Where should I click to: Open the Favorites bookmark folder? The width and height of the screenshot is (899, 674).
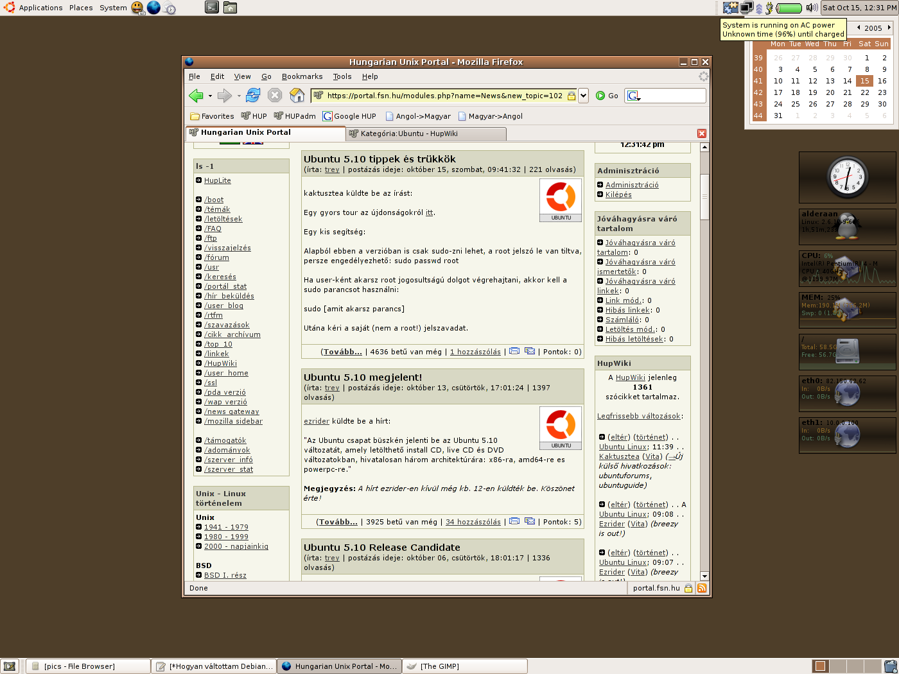tap(212, 116)
